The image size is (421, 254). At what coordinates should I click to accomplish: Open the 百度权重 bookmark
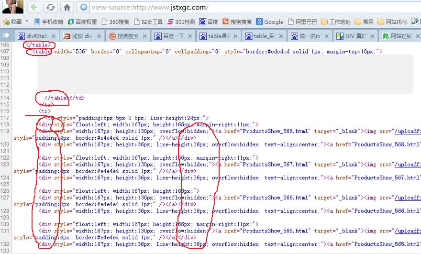coord(82,22)
